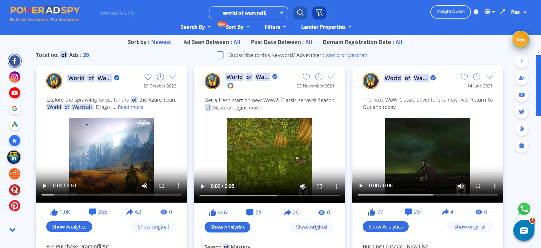Seek the 23 November 2021 video progress bar
Image resolution: width=541 pixels, height=248 pixels.
pyautogui.click(x=270, y=195)
